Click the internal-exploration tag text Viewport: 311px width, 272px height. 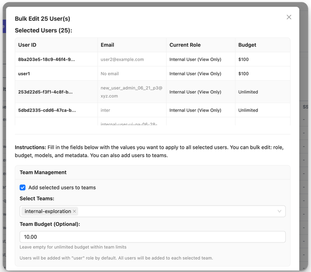click(x=48, y=211)
